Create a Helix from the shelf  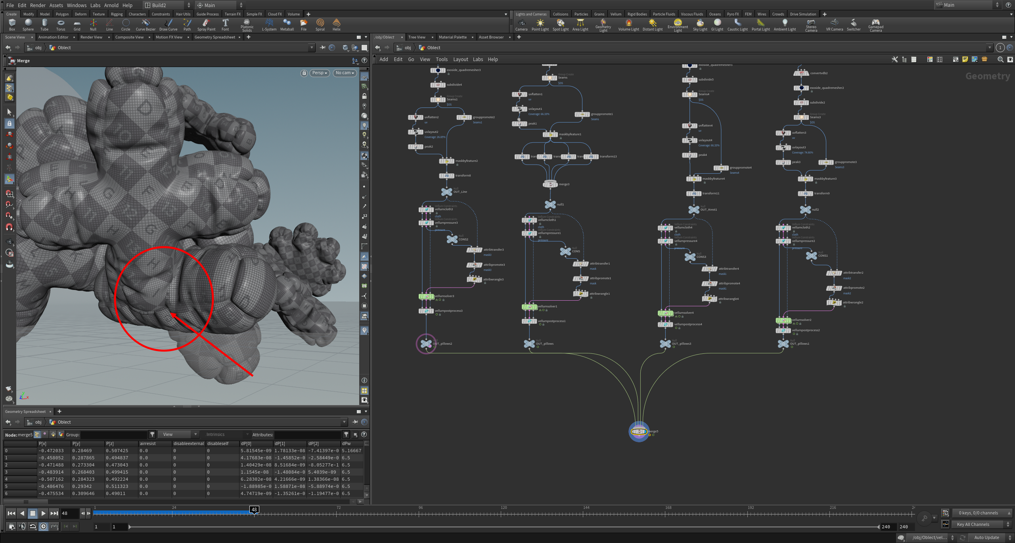point(336,25)
